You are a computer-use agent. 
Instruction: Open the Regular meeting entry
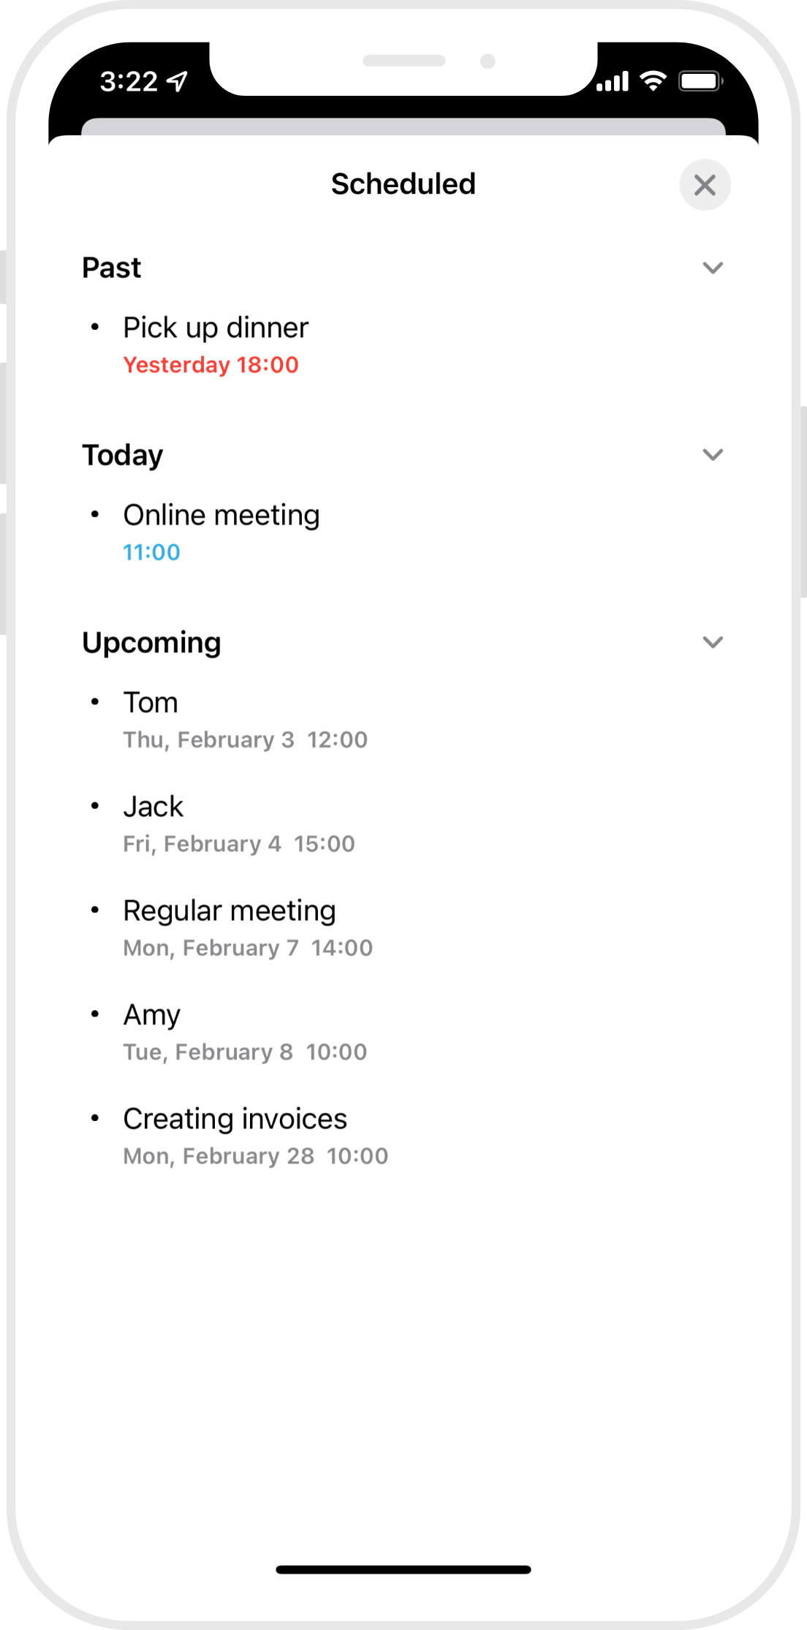[229, 911]
